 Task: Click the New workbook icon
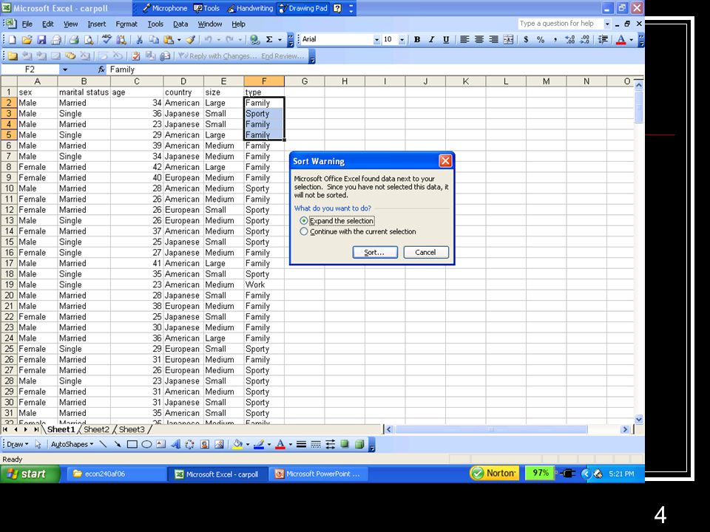click(x=13, y=40)
